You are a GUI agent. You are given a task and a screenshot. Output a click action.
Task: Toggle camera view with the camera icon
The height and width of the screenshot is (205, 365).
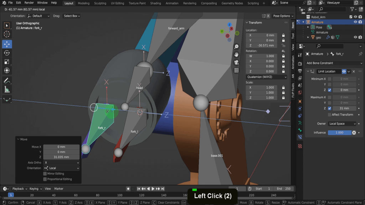pyautogui.click(x=236, y=62)
